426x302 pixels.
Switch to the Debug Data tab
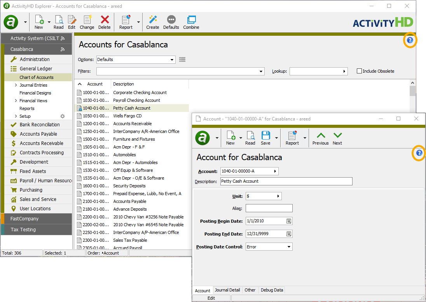[x=272, y=290]
